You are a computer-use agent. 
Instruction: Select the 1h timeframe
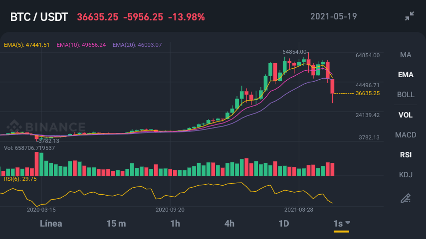(175, 224)
